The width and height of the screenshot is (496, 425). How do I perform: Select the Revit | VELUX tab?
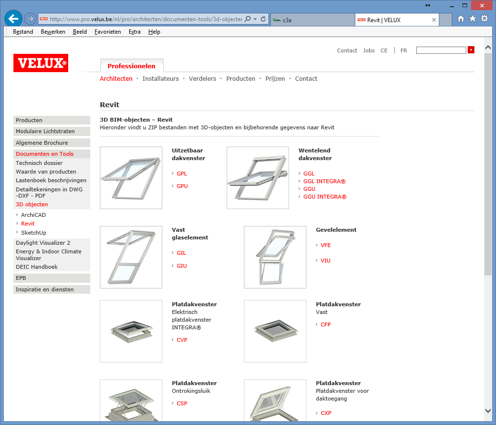coord(397,20)
